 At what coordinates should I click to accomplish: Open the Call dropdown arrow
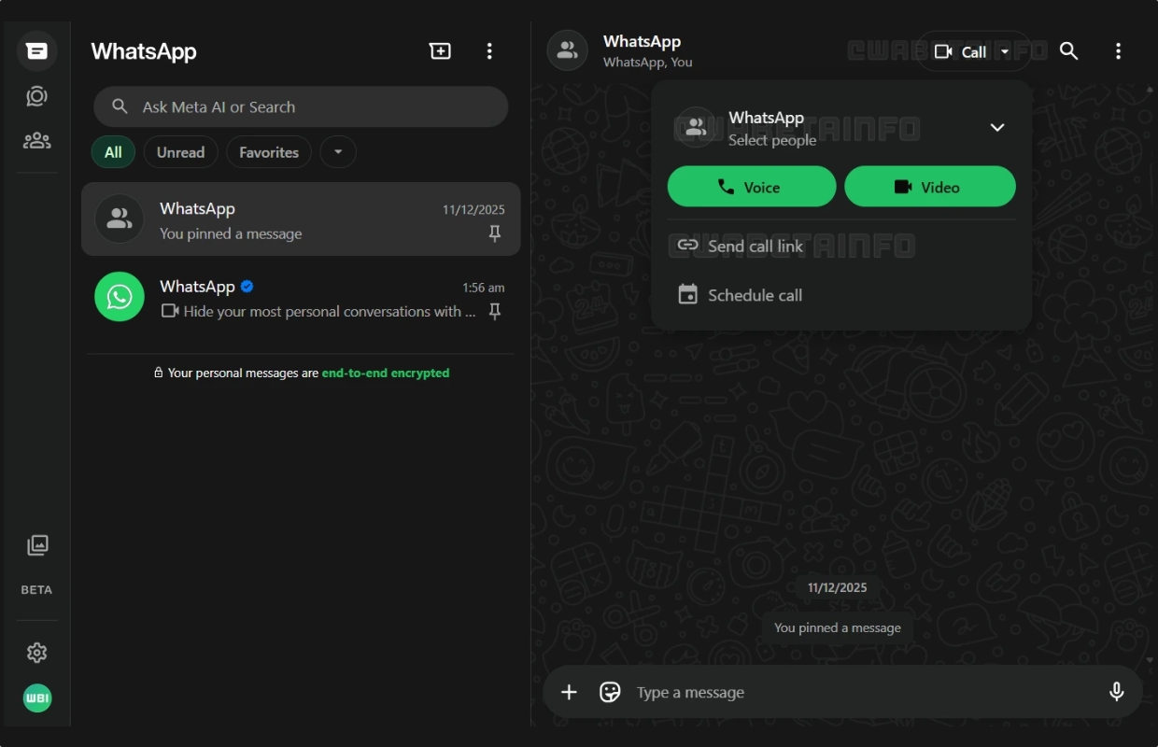[x=1005, y=51]
